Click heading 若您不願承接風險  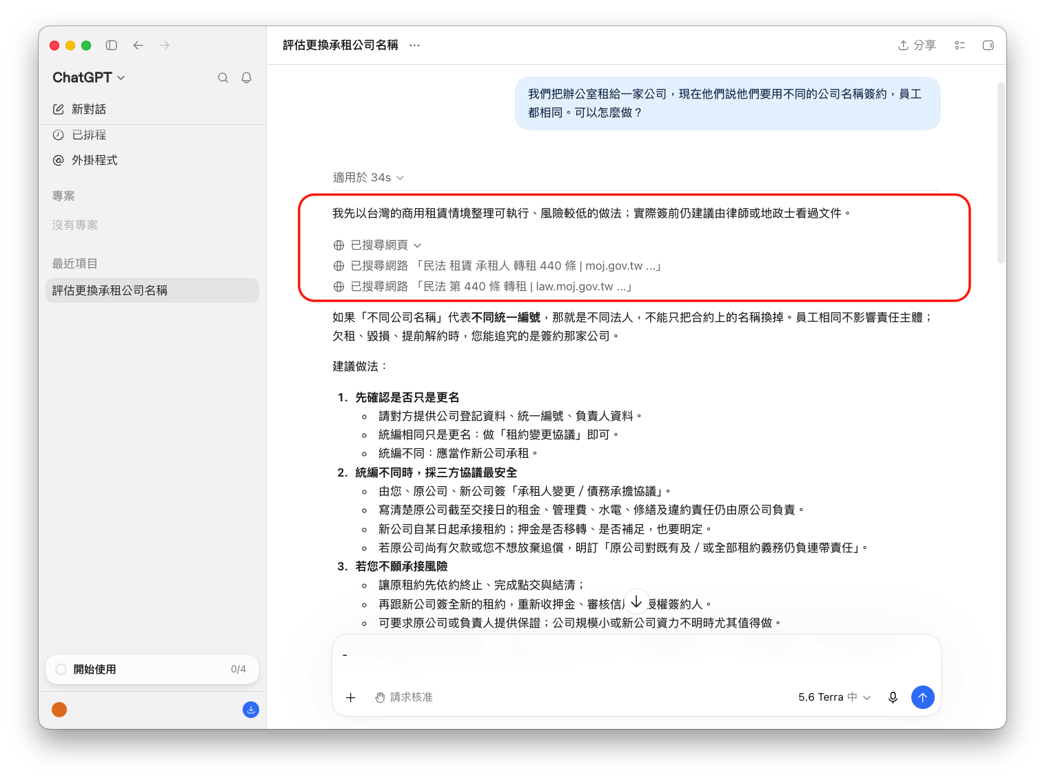click(401, 566)
